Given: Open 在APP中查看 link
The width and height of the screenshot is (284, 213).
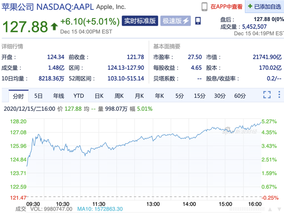Looking at the screenshot, I should (x=226, y=7).
